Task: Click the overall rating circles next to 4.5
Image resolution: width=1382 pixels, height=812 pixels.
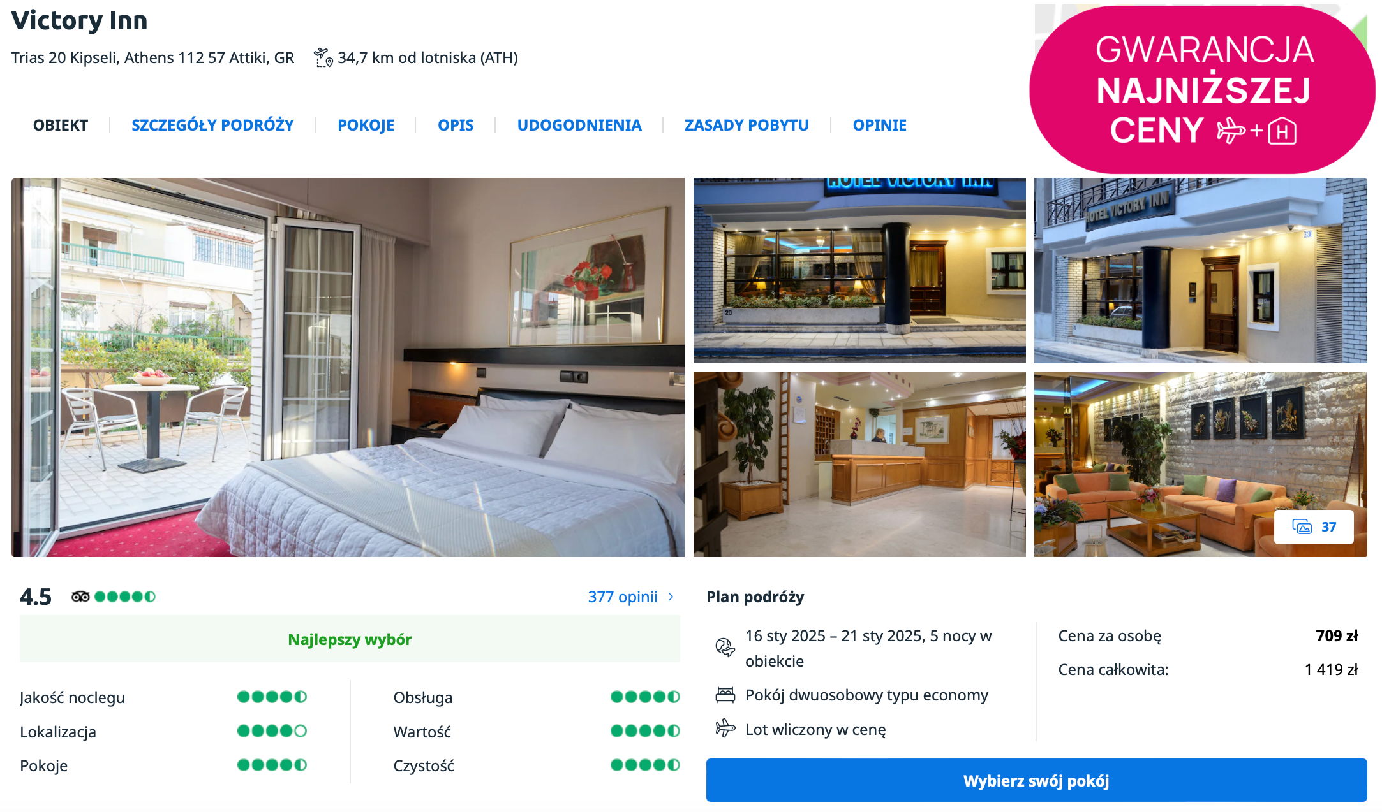Action: (x=125, y=597)
